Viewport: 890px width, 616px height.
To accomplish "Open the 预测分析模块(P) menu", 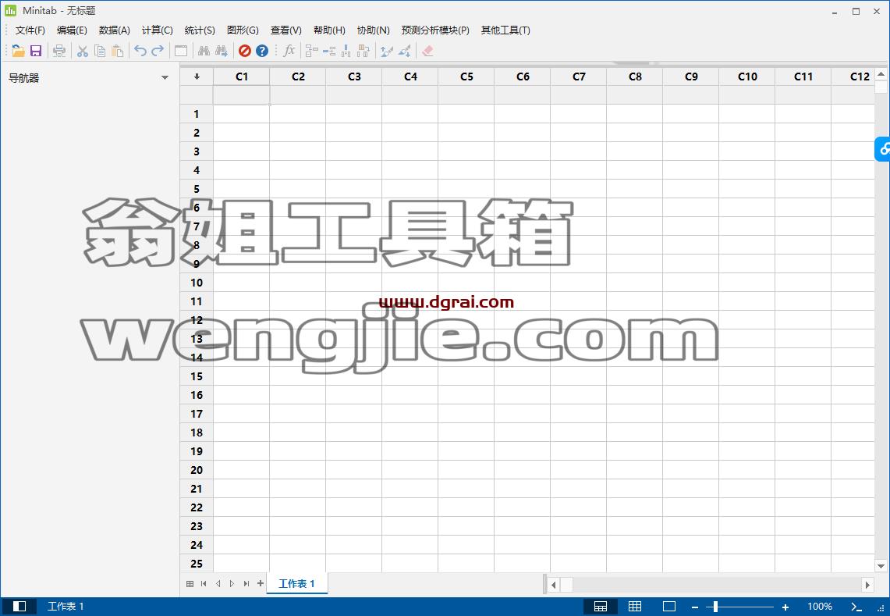I will (435, 30).
